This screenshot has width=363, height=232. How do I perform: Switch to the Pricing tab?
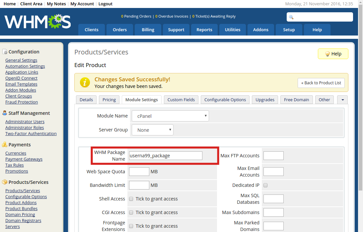tap(109, 100)
